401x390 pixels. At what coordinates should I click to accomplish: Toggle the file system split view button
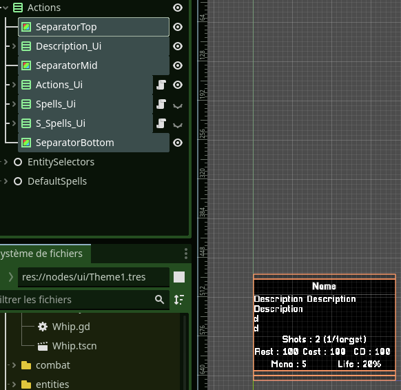tap(179, 277)
